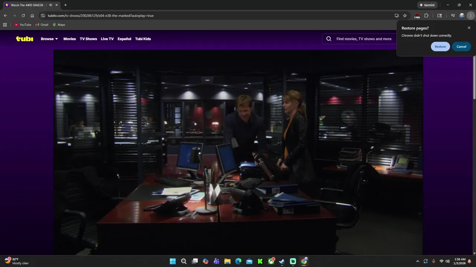Select the tubitv.com address bar URL
This screenshot has height=267, width=476.
pyautogui.click(x=101, y=16)
